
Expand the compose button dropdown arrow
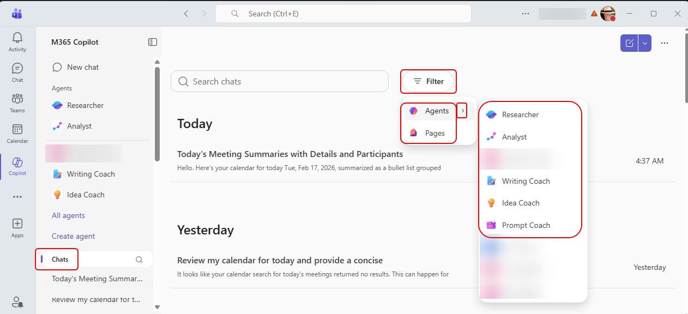pos(645,44)
